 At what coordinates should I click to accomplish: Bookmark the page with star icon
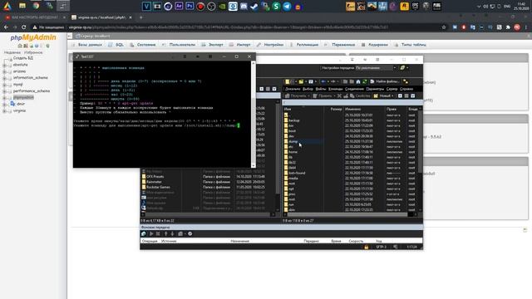[443, 27]
